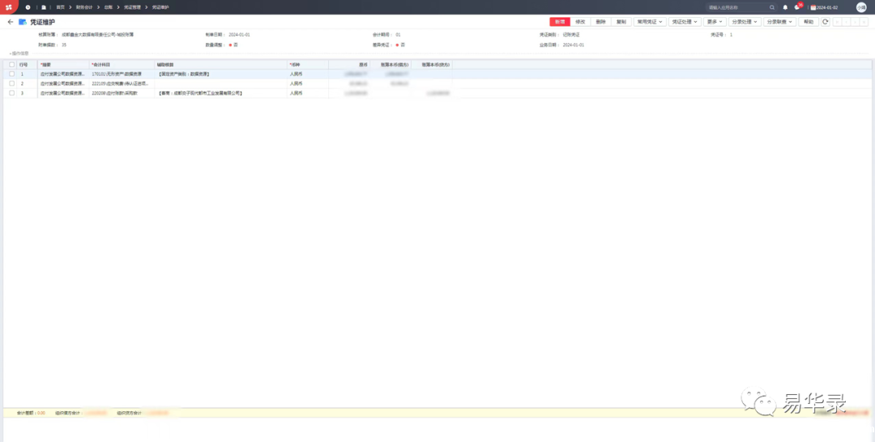The image size is (875, 442).
Task: Open the history clock icon
Action: click(x=28, y=7)
